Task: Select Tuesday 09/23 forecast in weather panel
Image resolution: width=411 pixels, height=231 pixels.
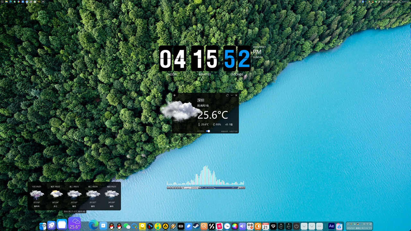Action: (74, 196)
